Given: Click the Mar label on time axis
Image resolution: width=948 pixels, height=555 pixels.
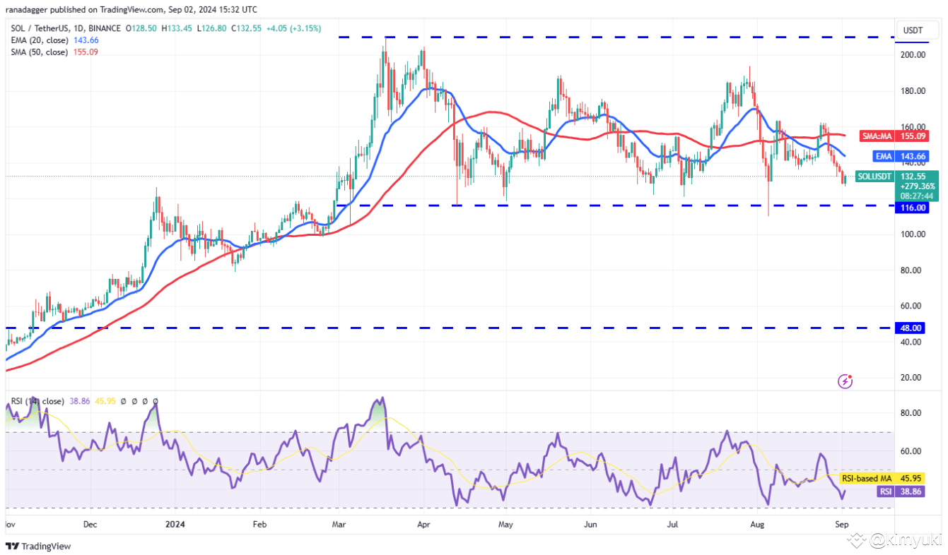Looking at the screenshot, I should [338, 525].
